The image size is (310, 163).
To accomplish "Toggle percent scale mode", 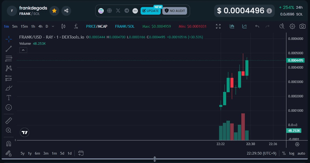I will tap(284, 153).
